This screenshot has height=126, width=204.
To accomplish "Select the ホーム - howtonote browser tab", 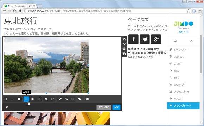I will (19, 6).
